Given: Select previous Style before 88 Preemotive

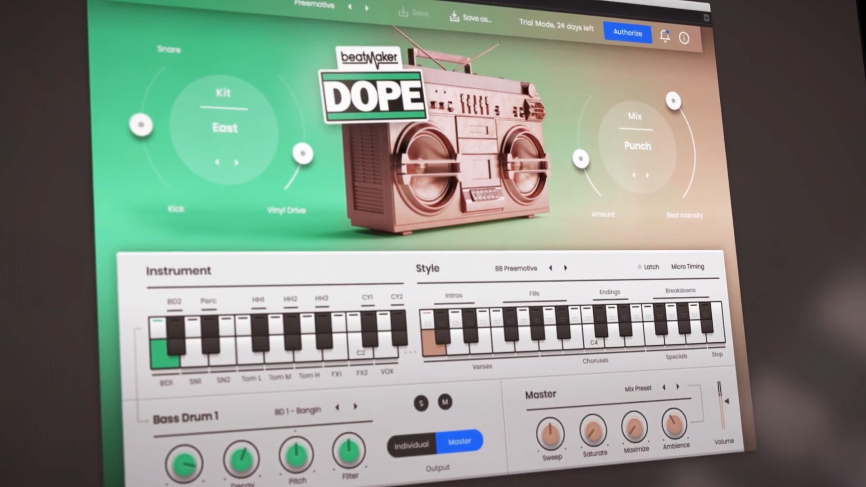Looking at the screenshot, I should coord(550,268).
